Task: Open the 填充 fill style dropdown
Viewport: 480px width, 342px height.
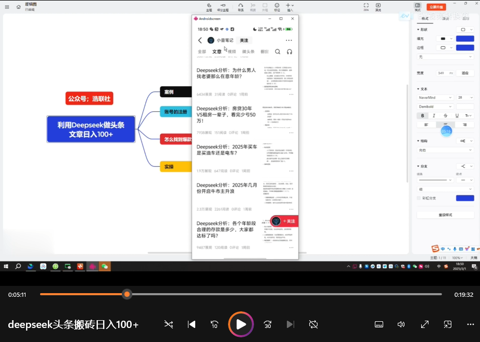Action: coord(445,39)
